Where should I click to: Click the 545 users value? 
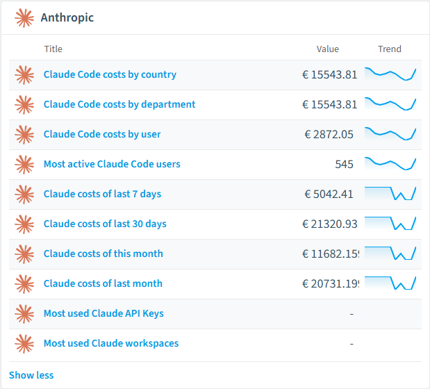[344, 165]
